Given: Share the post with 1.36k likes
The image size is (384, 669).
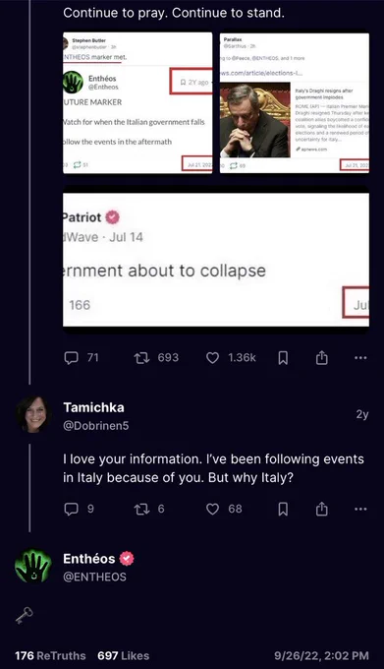Looking at the screenshot, I should click(322, 357).
